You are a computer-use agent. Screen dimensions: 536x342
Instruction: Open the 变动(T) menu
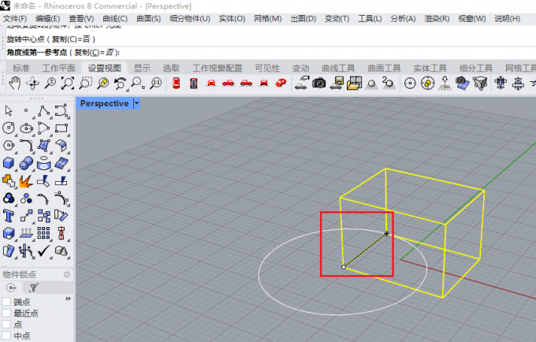click(337, 19)
